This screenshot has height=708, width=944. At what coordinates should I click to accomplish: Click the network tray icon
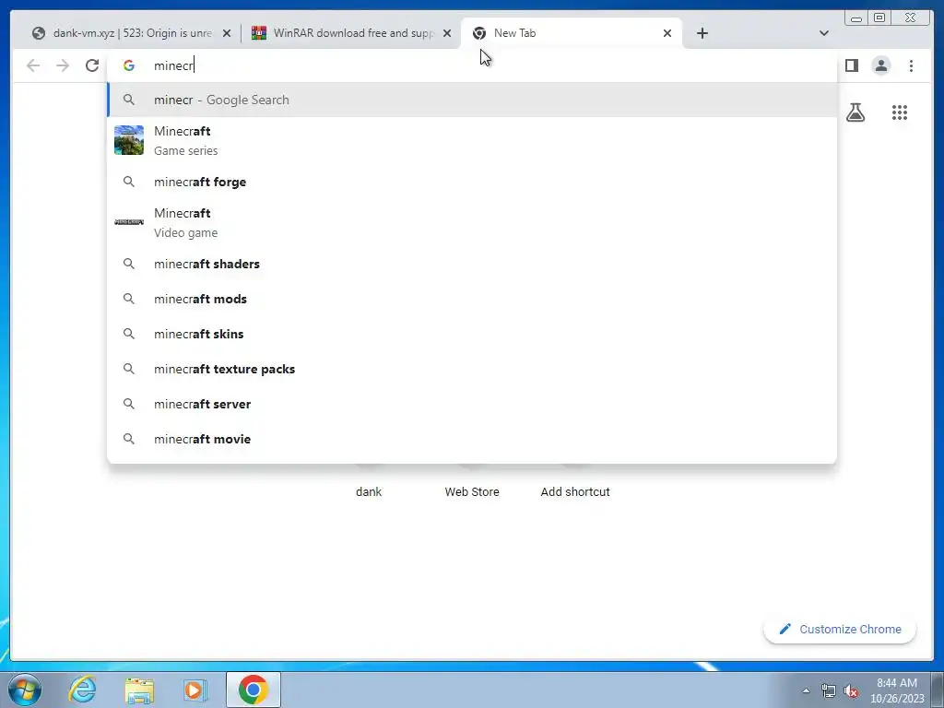[x=829, y=691]
